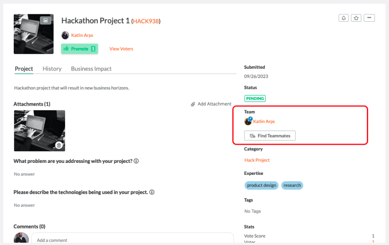The width and height of the screenshot is (389, 245).
Task: Open Katlin Arps author link under title
Action: click(82, 35)
